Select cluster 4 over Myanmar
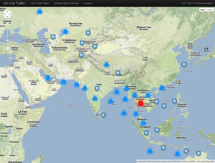Viewport: 215px width, 163px height. coord(126,89)
